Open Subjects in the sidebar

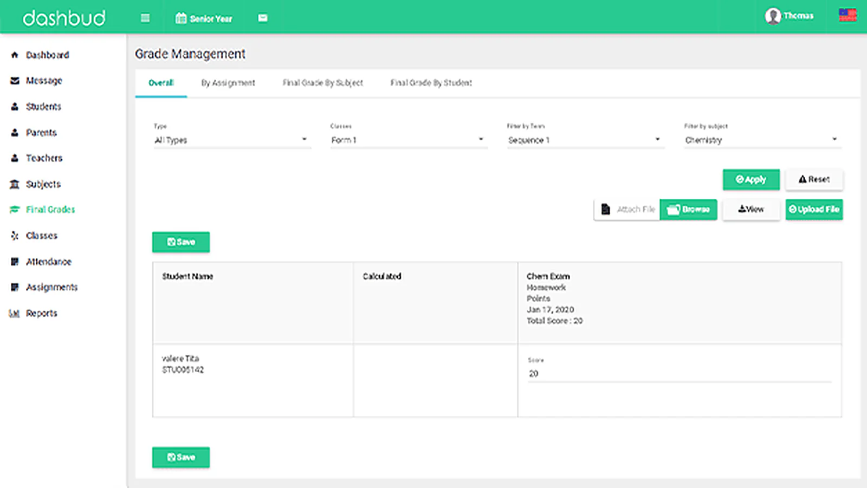[x=43, y=184]
